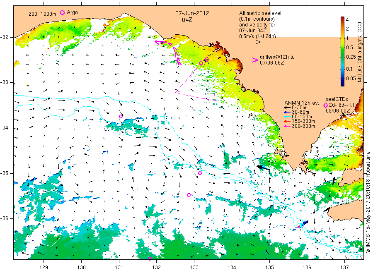Image resolution: width=373 pixels, height=273 pixels.
Task: Click the dark blue bottom of the color bar
Action: (343, 84)
